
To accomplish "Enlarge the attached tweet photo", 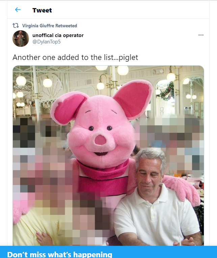I will [x=108, y=156].
